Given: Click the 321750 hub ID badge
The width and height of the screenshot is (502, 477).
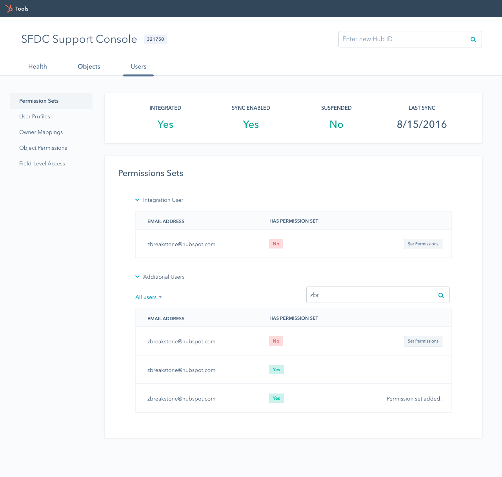Looking at the screenshot, I should (x=155, y=39).
